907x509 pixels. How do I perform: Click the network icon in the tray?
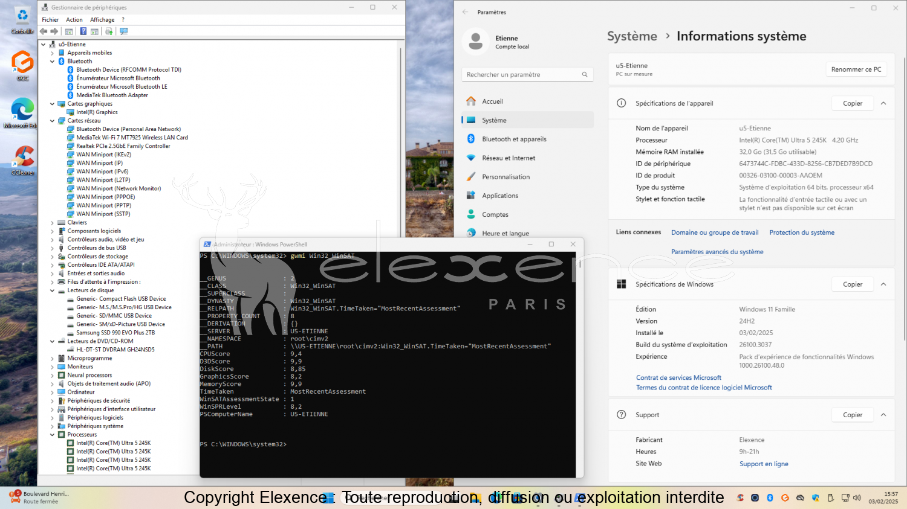coord(845,498)
